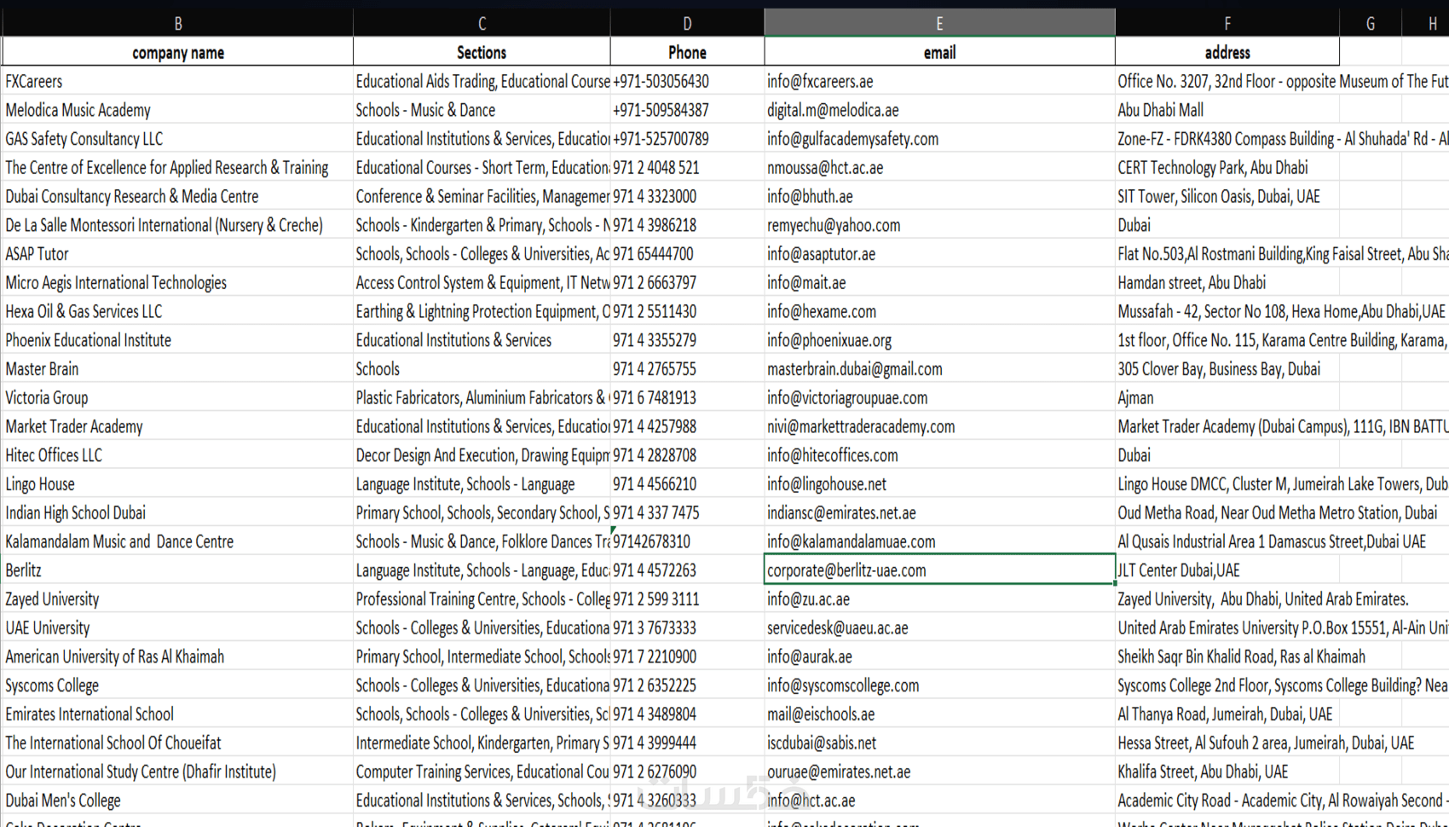Select the Hitec Offices LLC cell

pyautogui.click(x=177, y=455)
